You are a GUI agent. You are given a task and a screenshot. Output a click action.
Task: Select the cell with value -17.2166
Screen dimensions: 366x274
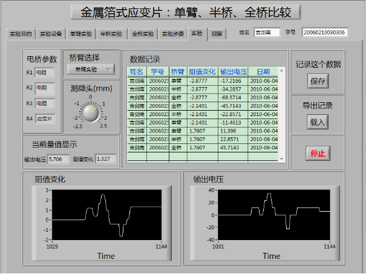(x=233, y=81)
